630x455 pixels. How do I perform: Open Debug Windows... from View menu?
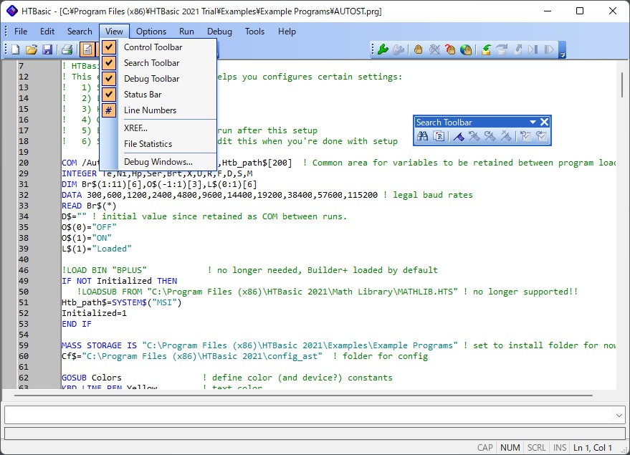coord(158,162)
